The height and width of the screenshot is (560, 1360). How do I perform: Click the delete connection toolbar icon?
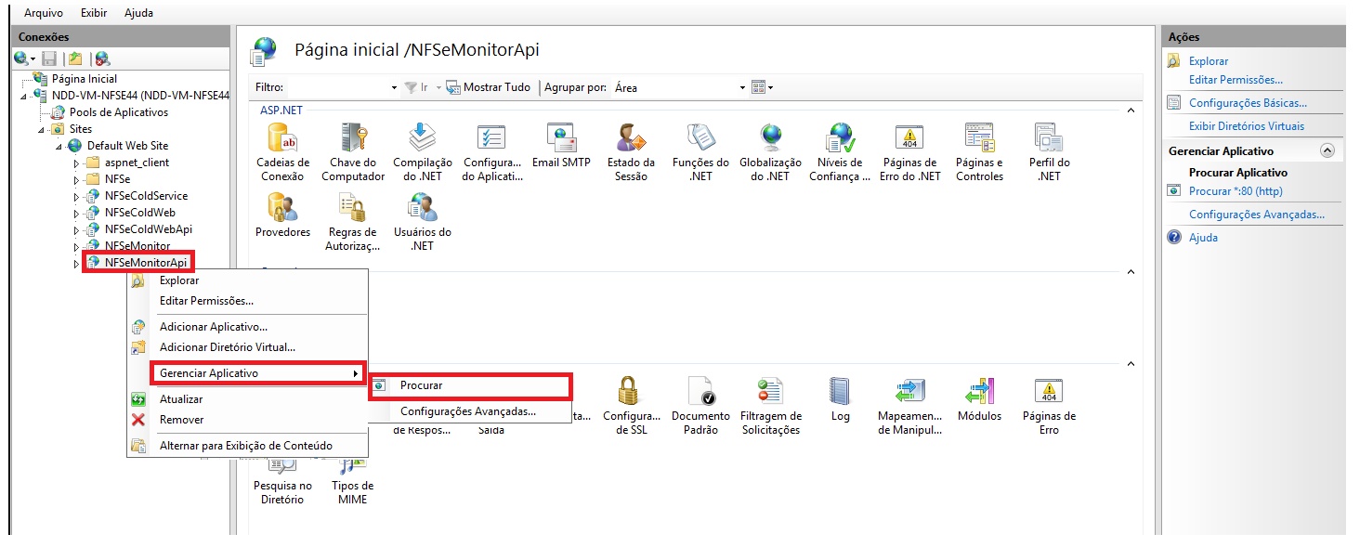[102, 59]
